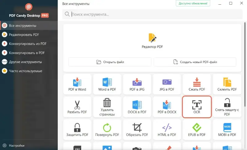Select Редактировать PDF in sidebar
The image size is (247, 150).
pyautogui.click(x=29, y=35)
